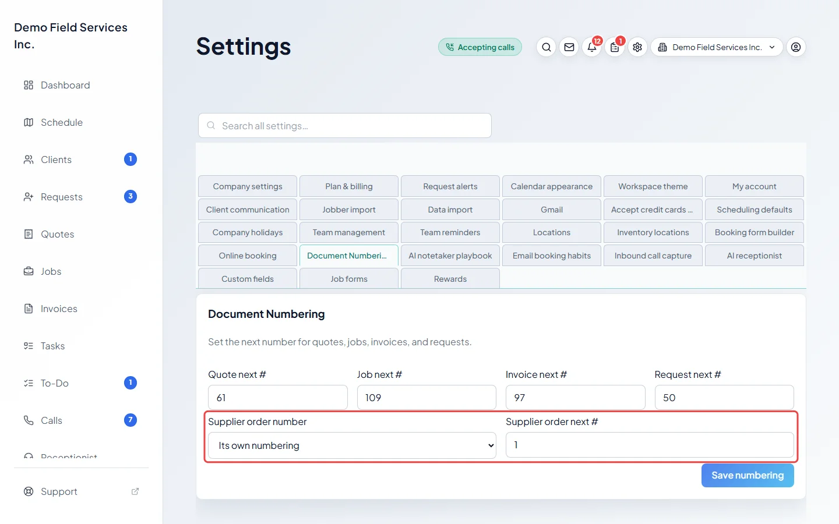This screenshot has width=839, height=524.
Task: Select the AI receptionist tab
Action: click(x=755, y=256)
